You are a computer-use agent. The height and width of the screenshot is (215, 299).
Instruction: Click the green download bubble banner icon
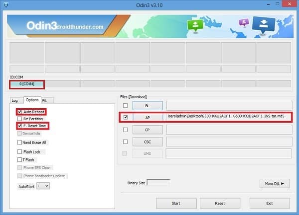tap(195, 25)
